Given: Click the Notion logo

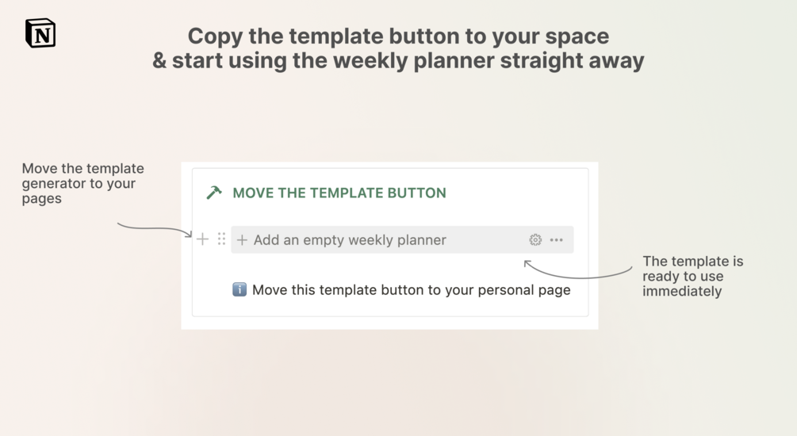Looking at the screenshot, I should tap(40, 33).
